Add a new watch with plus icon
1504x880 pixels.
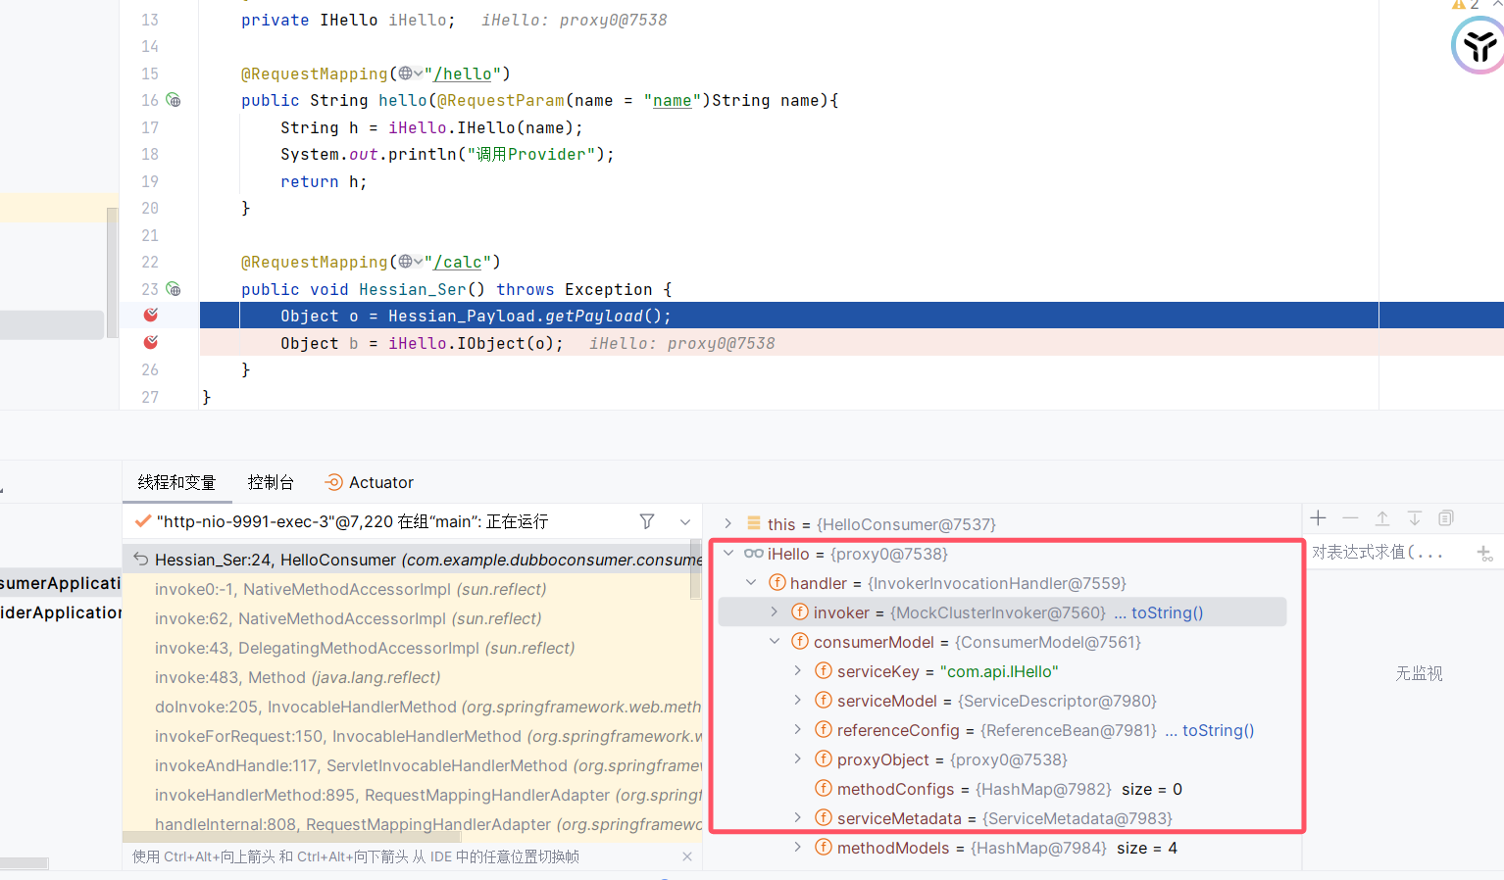pyautogui.click(x=1319, y=518)
